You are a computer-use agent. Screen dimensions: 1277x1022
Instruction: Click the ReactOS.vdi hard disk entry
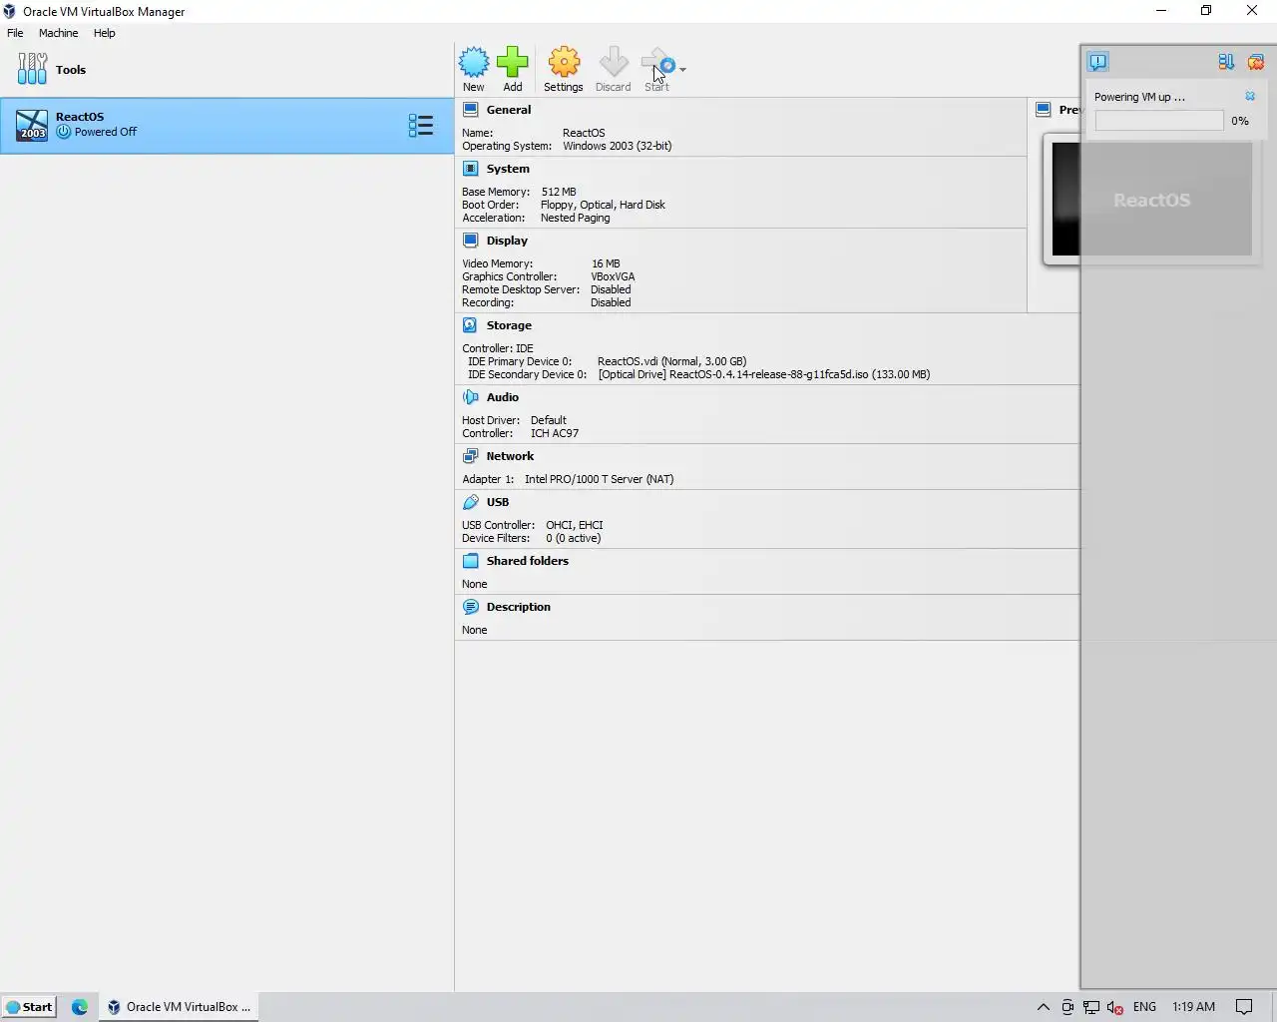pos(671,361)
